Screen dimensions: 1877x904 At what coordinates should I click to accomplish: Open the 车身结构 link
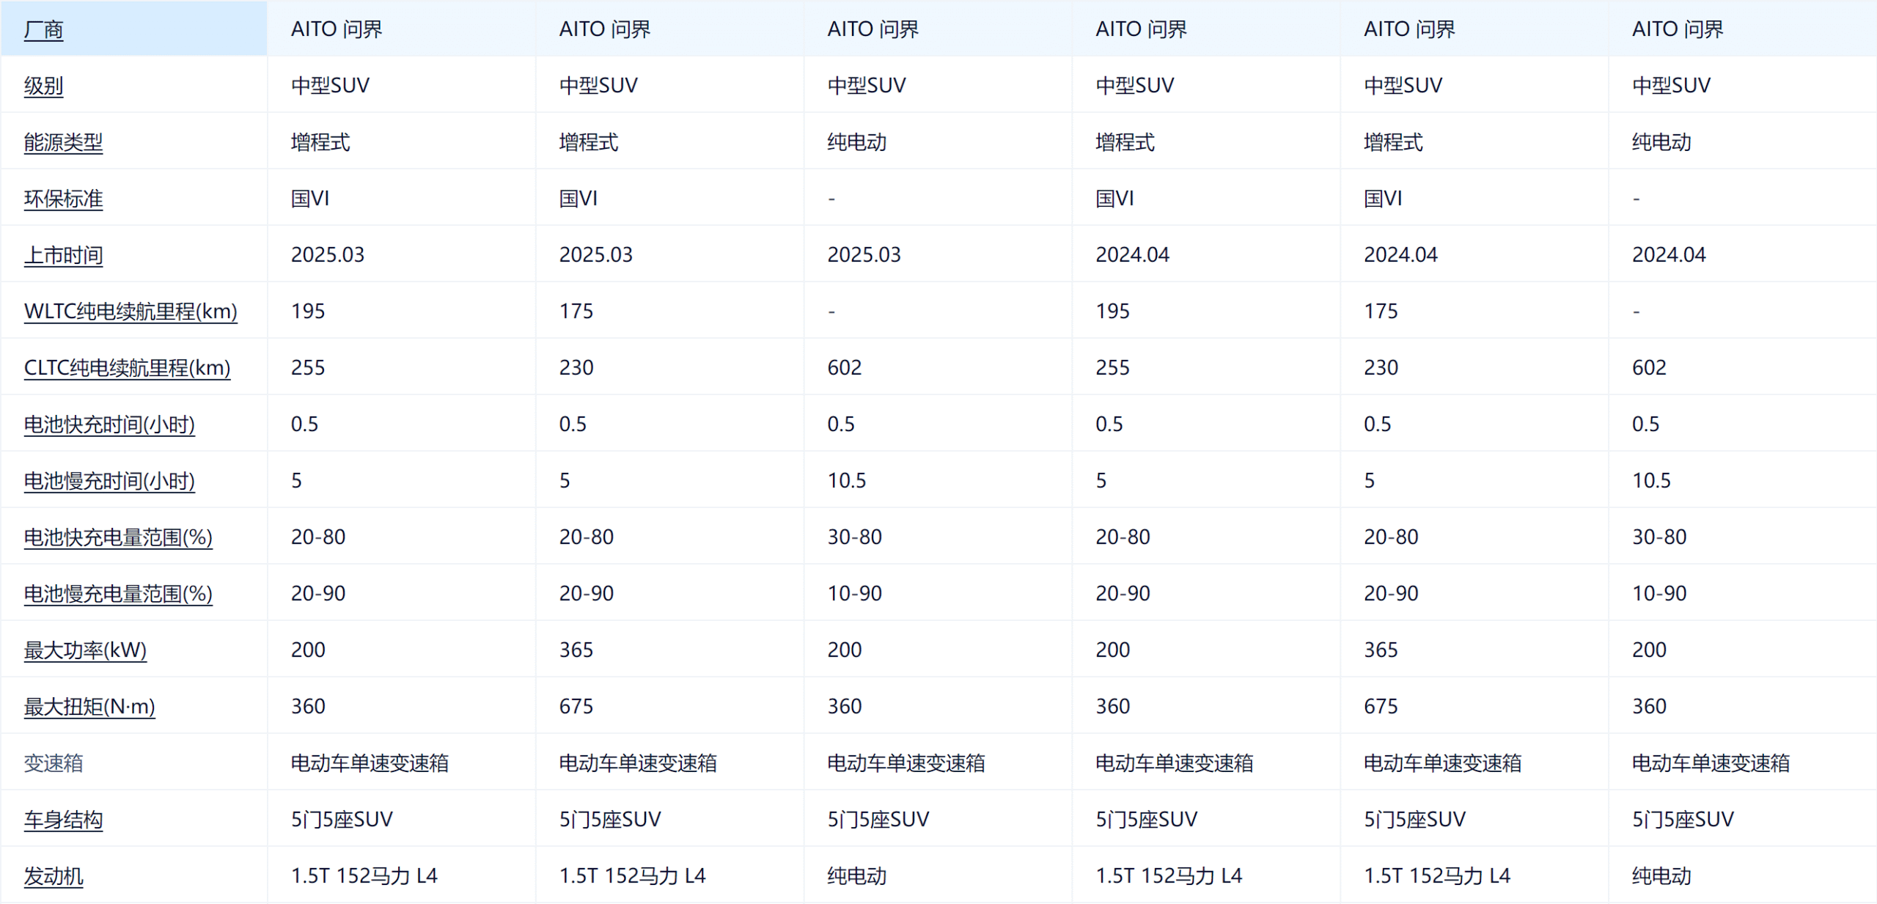coord(63,820)
